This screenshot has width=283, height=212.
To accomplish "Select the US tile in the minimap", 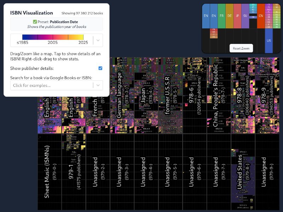I will (269, 40).
